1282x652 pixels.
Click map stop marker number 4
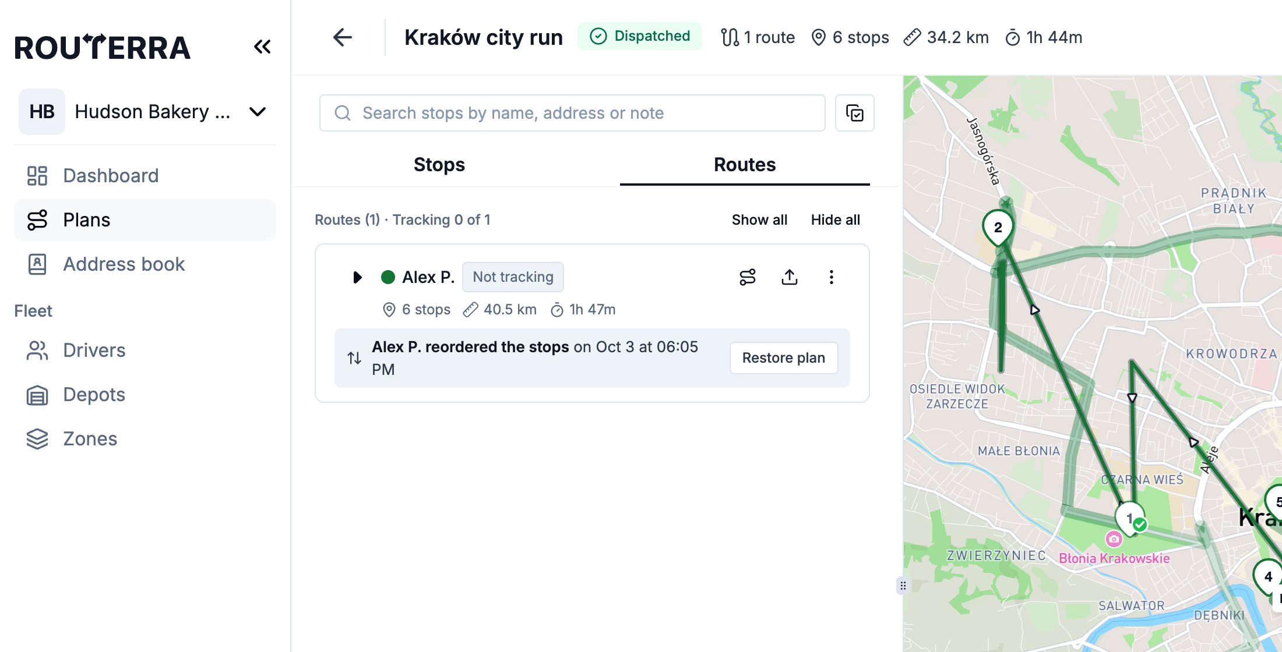pos(1268,576)
